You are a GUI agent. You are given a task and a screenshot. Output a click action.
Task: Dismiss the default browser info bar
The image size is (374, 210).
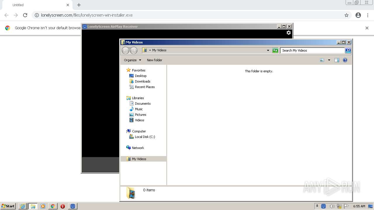(x=367, y=28)
